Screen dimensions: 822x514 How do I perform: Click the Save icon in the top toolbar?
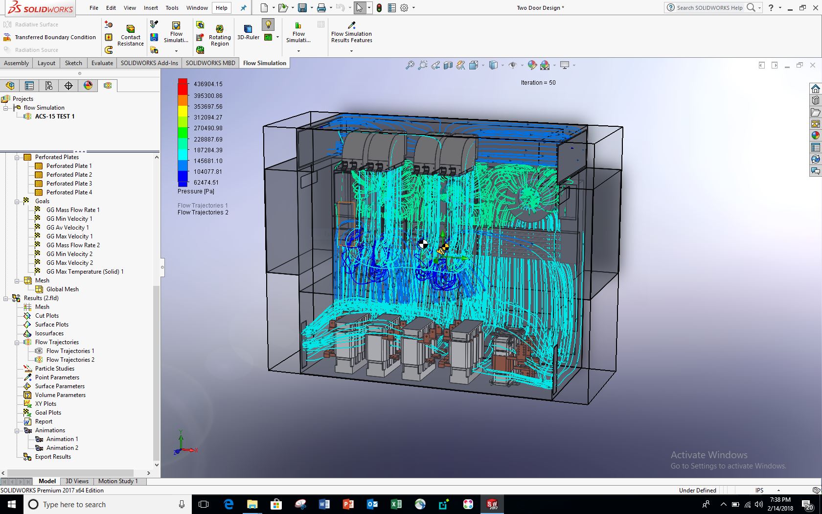pos(302,8)
